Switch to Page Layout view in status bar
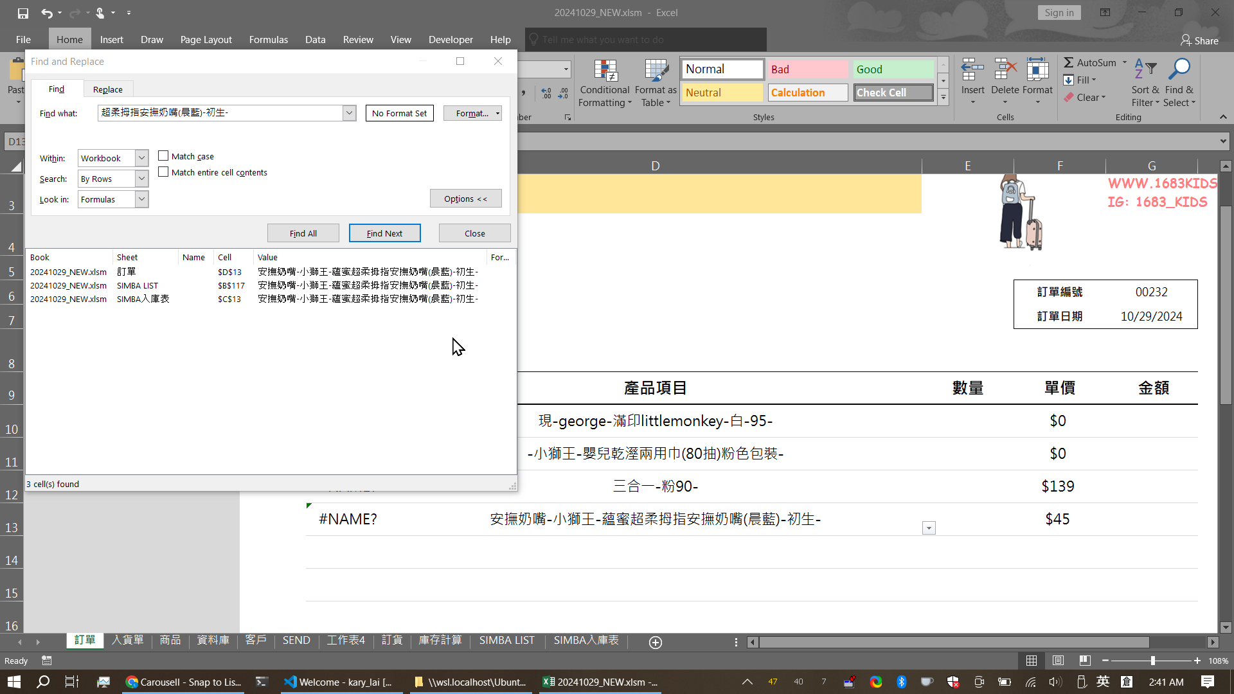1234x694 pixels. [x=1058, y=661]
